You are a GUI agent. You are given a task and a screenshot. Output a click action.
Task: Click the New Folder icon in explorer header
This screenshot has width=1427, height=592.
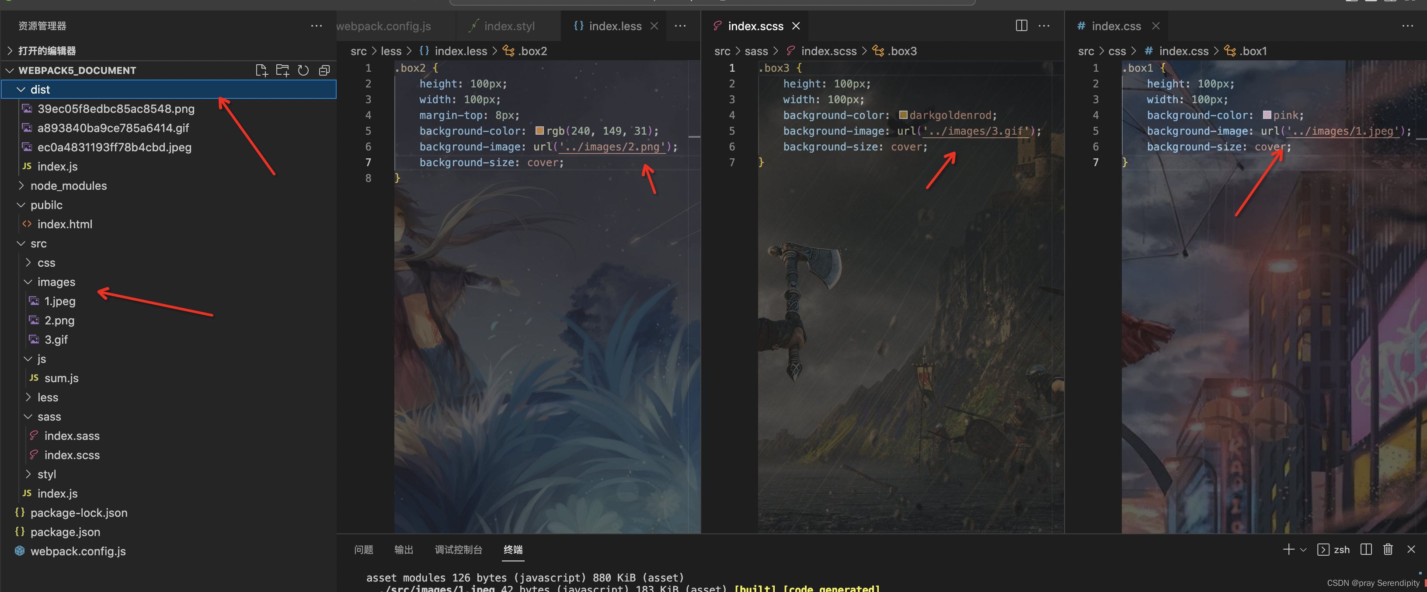(x=282, y=70)
